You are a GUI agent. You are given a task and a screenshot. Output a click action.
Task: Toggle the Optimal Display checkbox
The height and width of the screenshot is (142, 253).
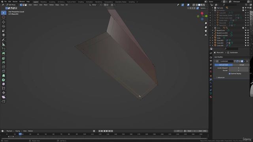tap(229, 74)
